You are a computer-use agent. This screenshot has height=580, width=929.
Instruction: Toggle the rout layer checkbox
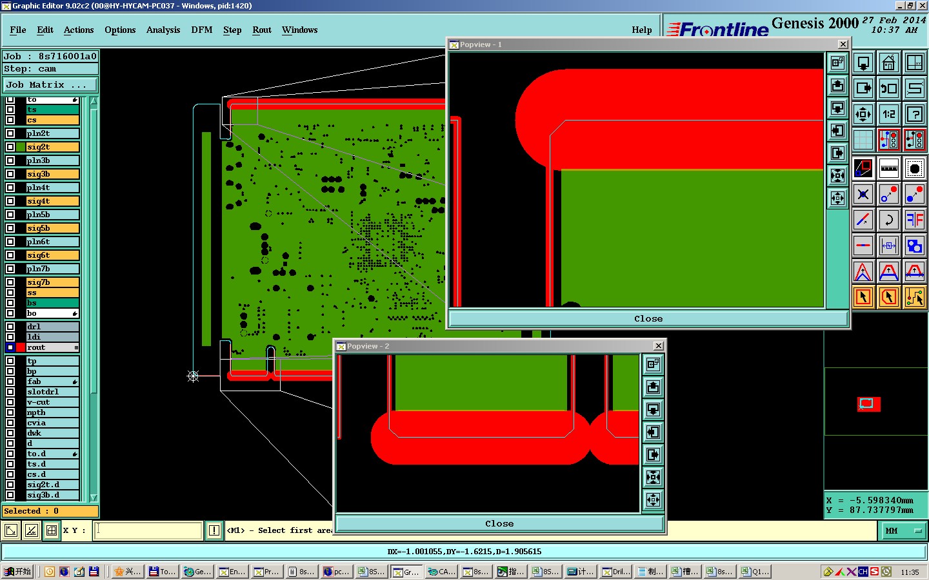[x=10, y=347]
